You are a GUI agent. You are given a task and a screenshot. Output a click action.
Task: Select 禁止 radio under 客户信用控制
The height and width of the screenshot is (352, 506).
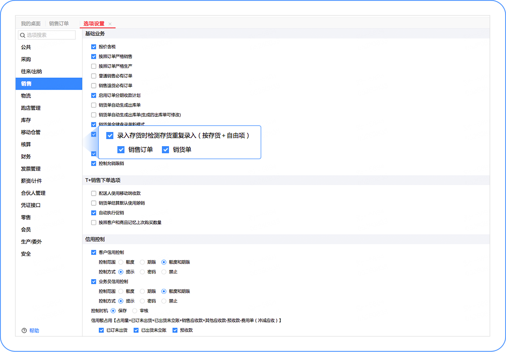pyautogui.click(x=163, y=272)
